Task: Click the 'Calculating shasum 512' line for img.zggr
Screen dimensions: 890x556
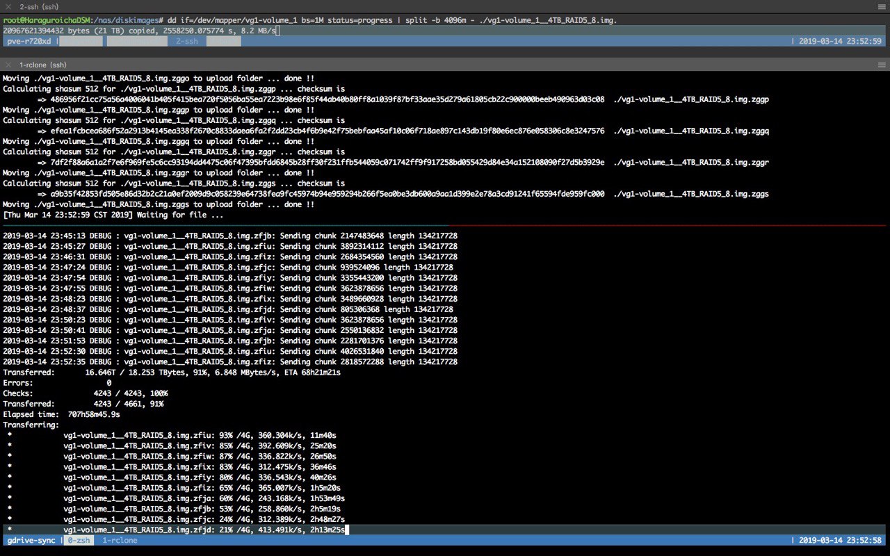Action: [174, 152]
